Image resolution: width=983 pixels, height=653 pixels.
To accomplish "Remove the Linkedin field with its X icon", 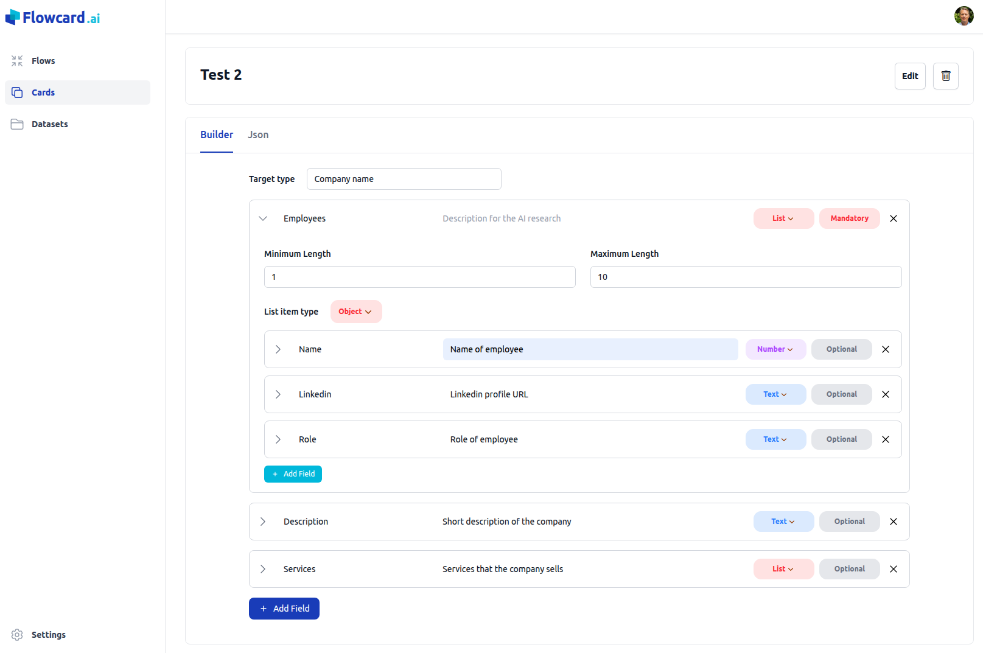I will click(885, 394).
